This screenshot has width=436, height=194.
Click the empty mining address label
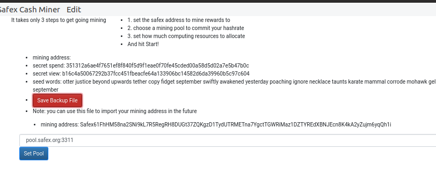(52, 57)
